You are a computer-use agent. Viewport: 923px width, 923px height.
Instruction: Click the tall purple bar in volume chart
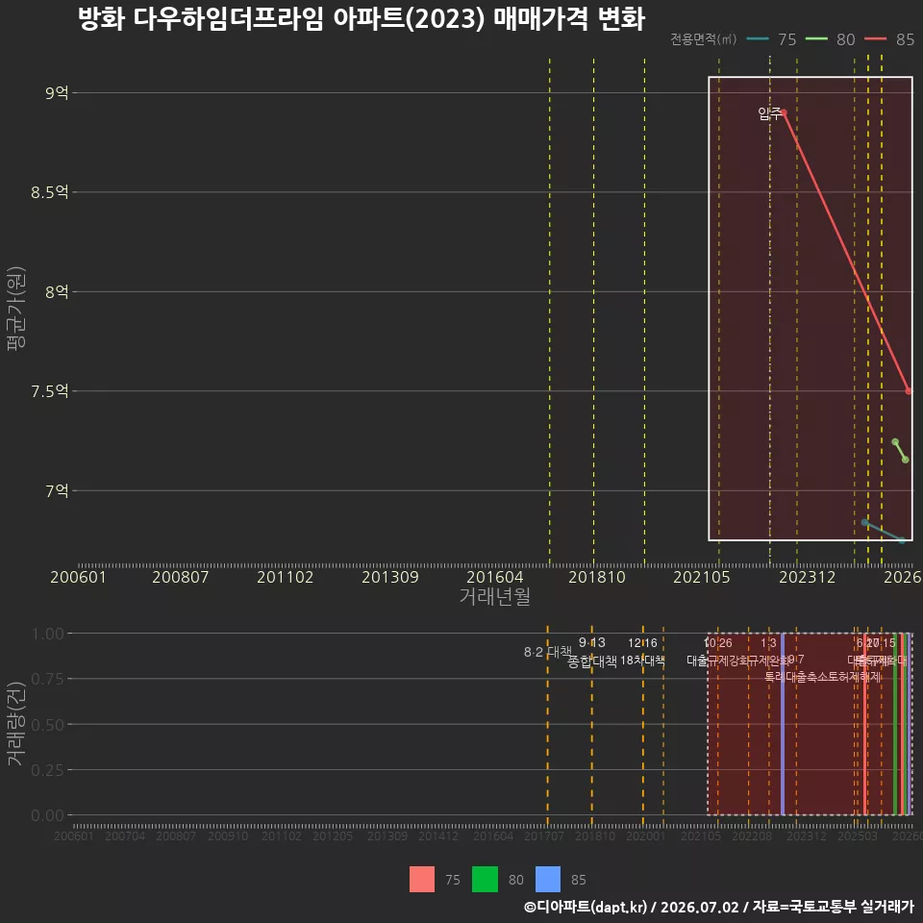783,724
